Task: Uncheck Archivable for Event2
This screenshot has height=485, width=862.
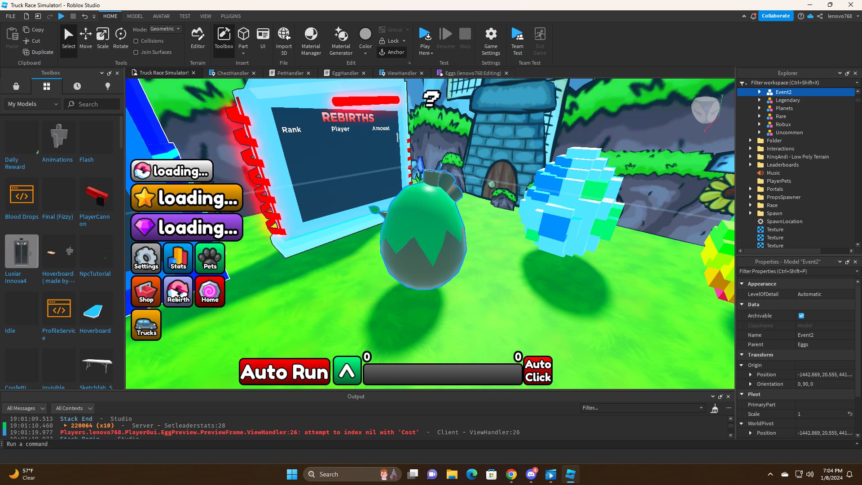Action: point(801,316)
